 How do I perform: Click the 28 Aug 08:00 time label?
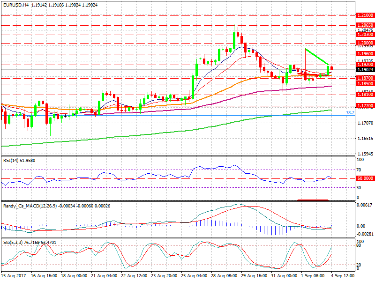click(224, 276)
